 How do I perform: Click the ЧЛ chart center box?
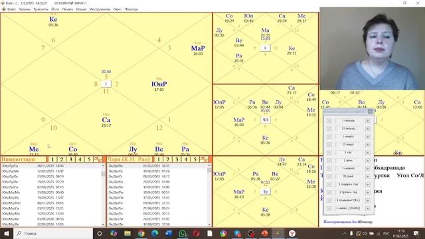(x=266, y=119)
